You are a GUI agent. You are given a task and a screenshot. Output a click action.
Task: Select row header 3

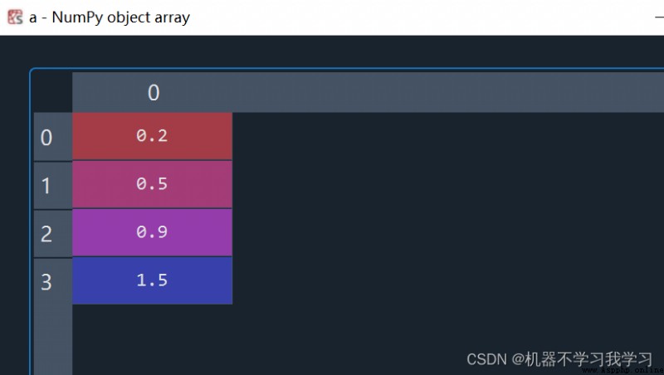[53, 281]
